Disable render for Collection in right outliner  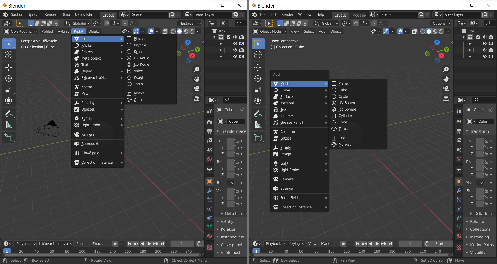click(x=491, y=37)
